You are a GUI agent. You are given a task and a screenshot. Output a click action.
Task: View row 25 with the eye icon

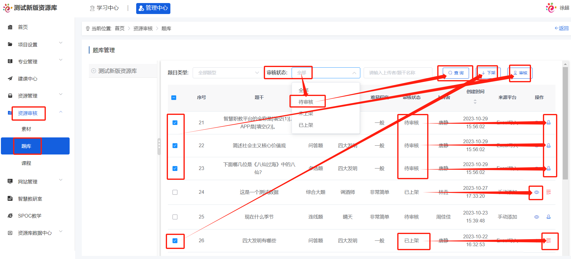pos(536,217)
